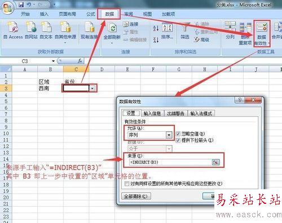
Task: Import data from Access
Action: point(13,30)
